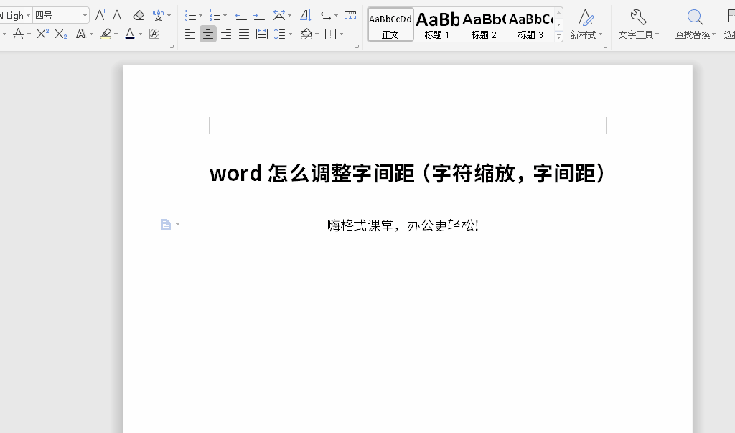This screenshot has width=735, height=433.
Task: Click the decrease indent icon
Action: pyautogui.click(x=241, y=15)
